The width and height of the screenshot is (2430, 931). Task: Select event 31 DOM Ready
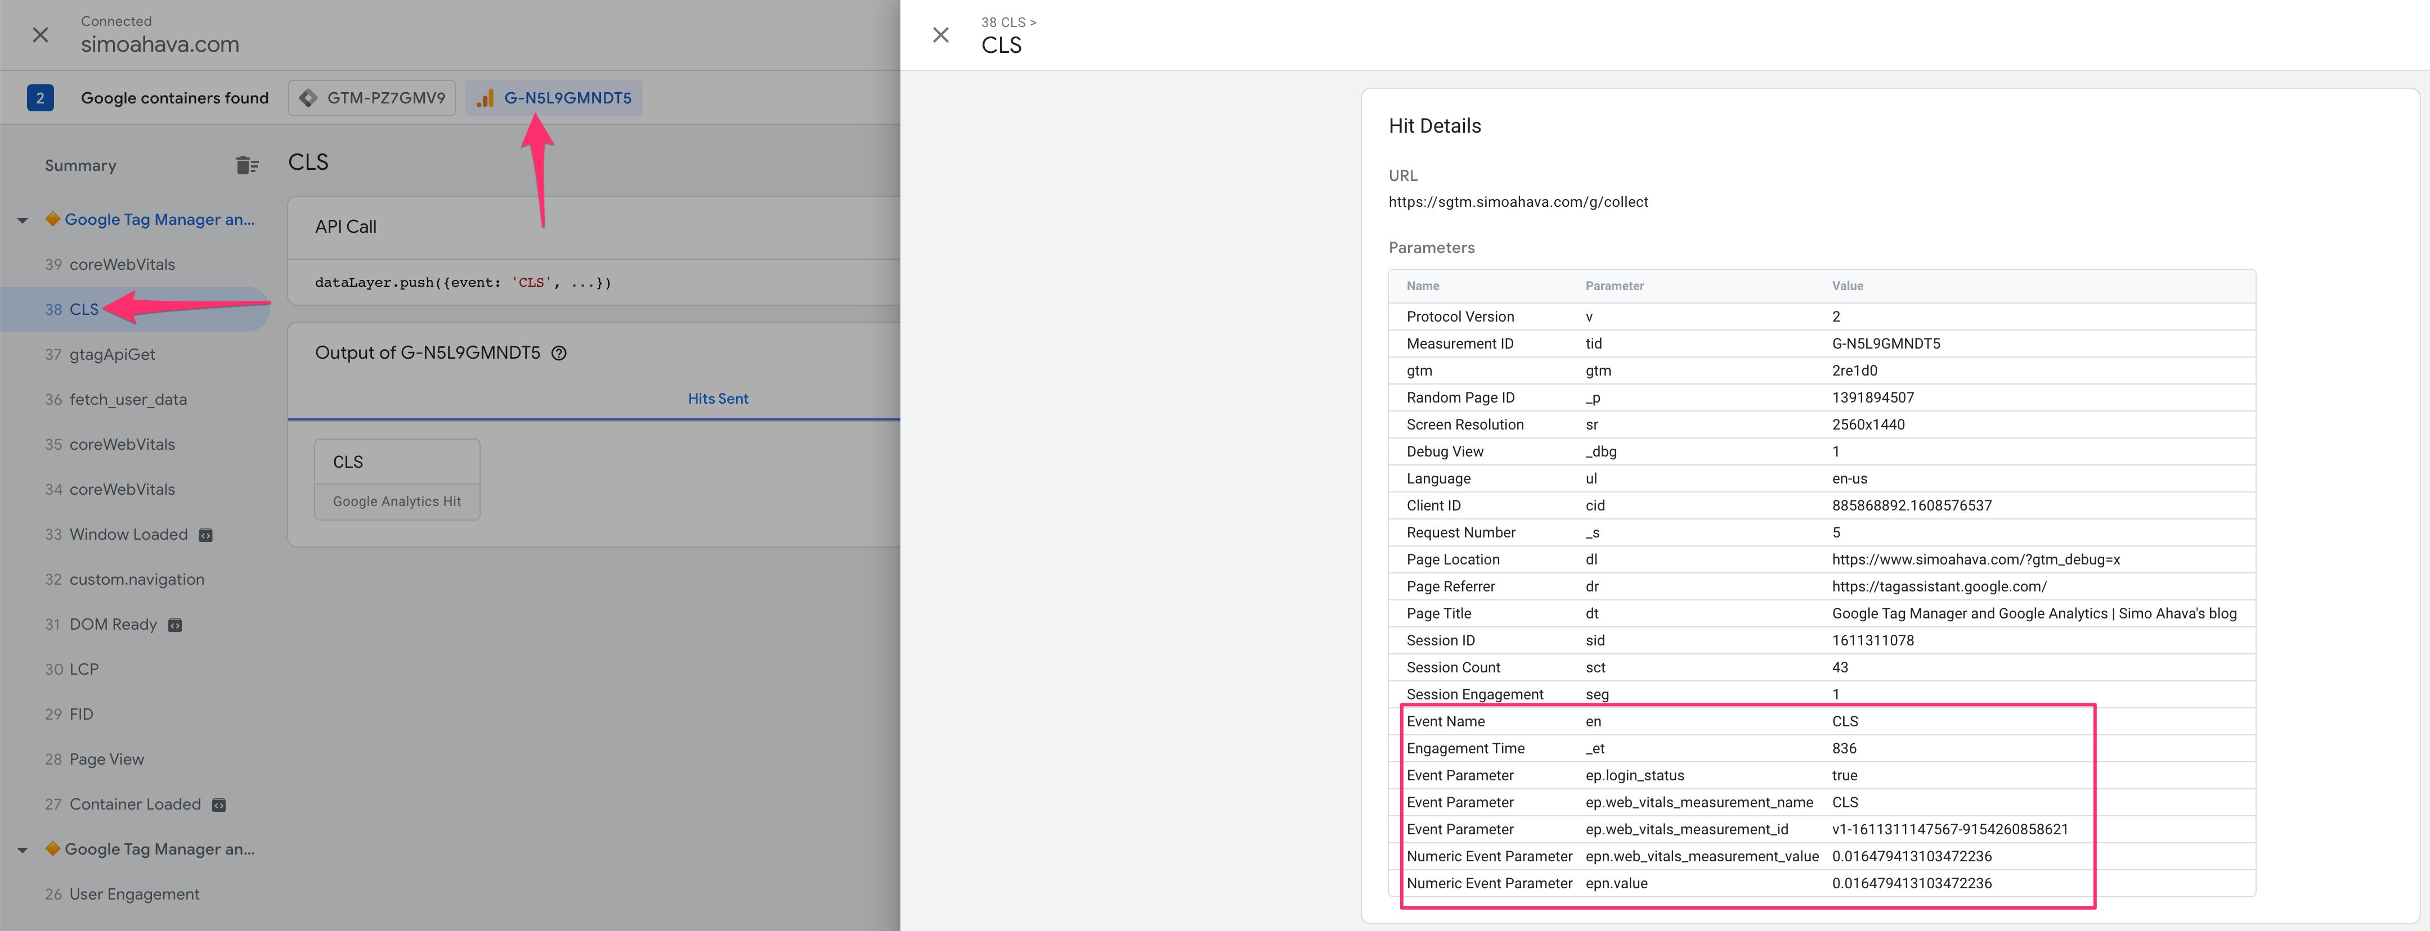[101, 625]
